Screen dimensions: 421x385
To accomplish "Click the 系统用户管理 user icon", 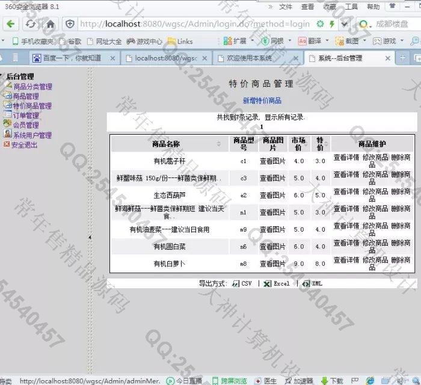I will [7, 134].
